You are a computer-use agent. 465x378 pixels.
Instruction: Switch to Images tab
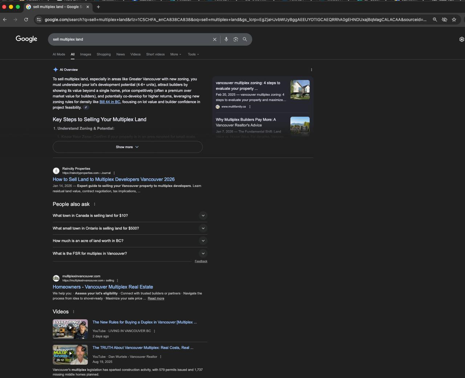86,54
